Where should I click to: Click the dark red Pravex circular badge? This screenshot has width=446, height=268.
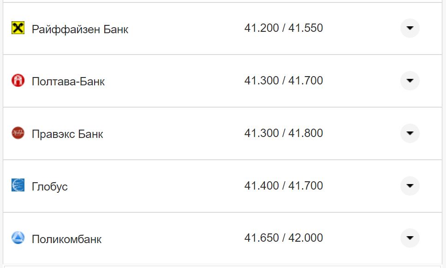coord(17,133)
